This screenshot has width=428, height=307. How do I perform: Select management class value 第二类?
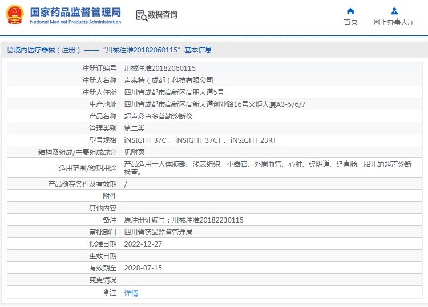click(134, 128)
